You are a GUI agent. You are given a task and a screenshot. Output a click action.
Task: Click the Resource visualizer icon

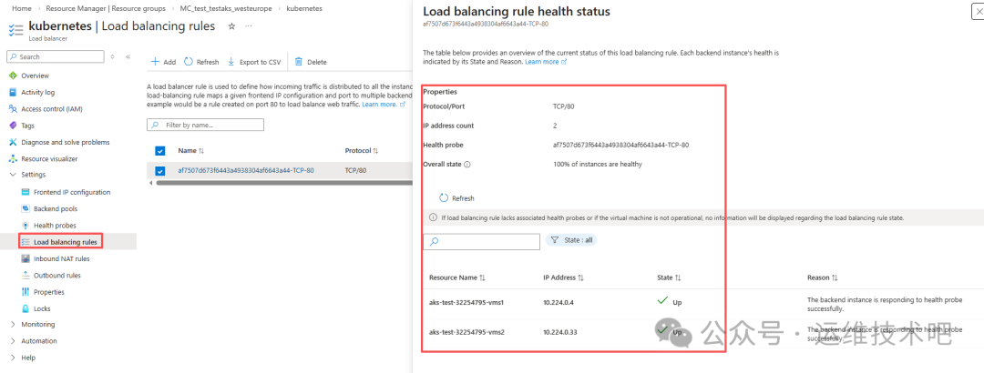13,158
